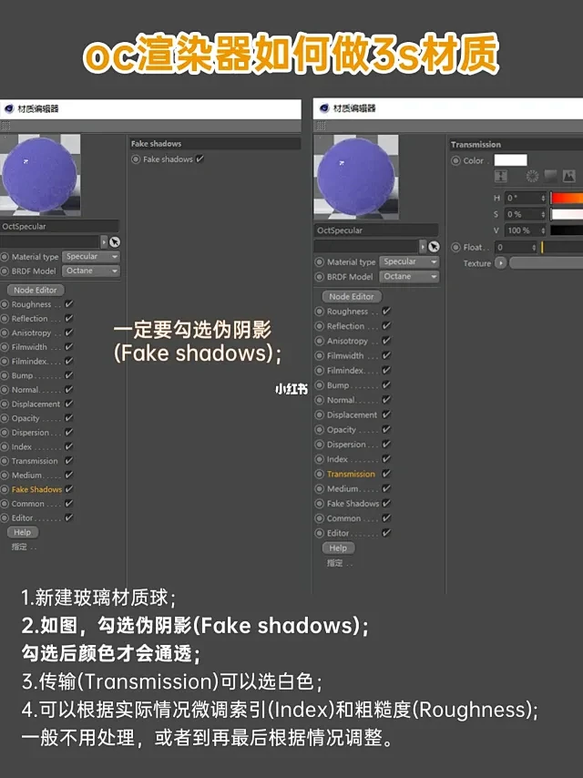Click the compact color chooser icon below the white swatch
The height and width of the screenshot is (778, 583).
coord(501,176)
